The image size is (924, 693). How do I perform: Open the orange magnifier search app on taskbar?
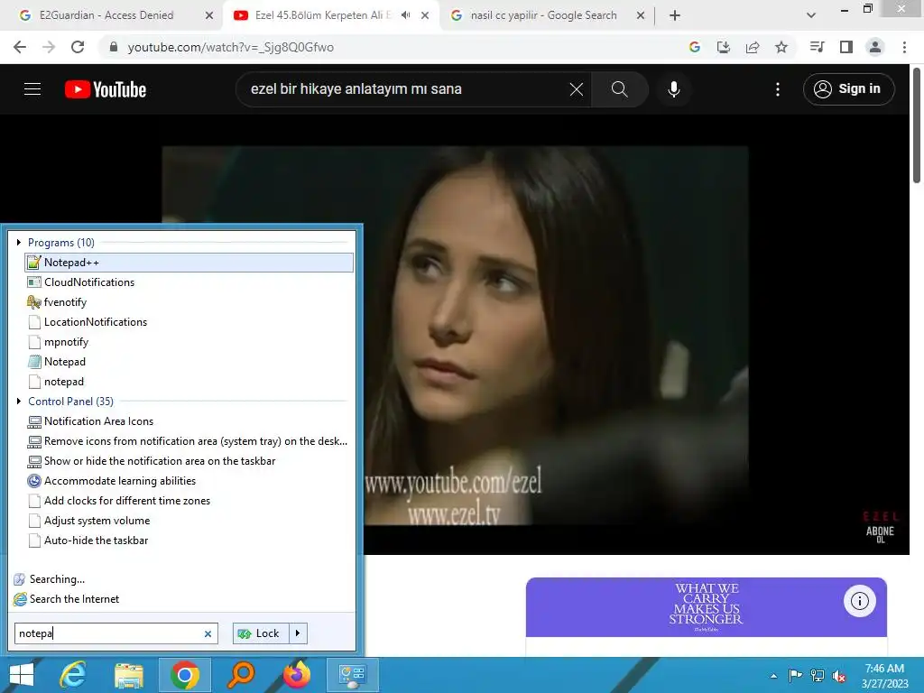[x=241, y=675]
